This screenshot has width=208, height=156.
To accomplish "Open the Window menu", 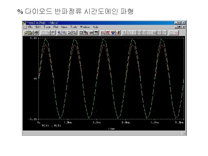I will 85,27.
